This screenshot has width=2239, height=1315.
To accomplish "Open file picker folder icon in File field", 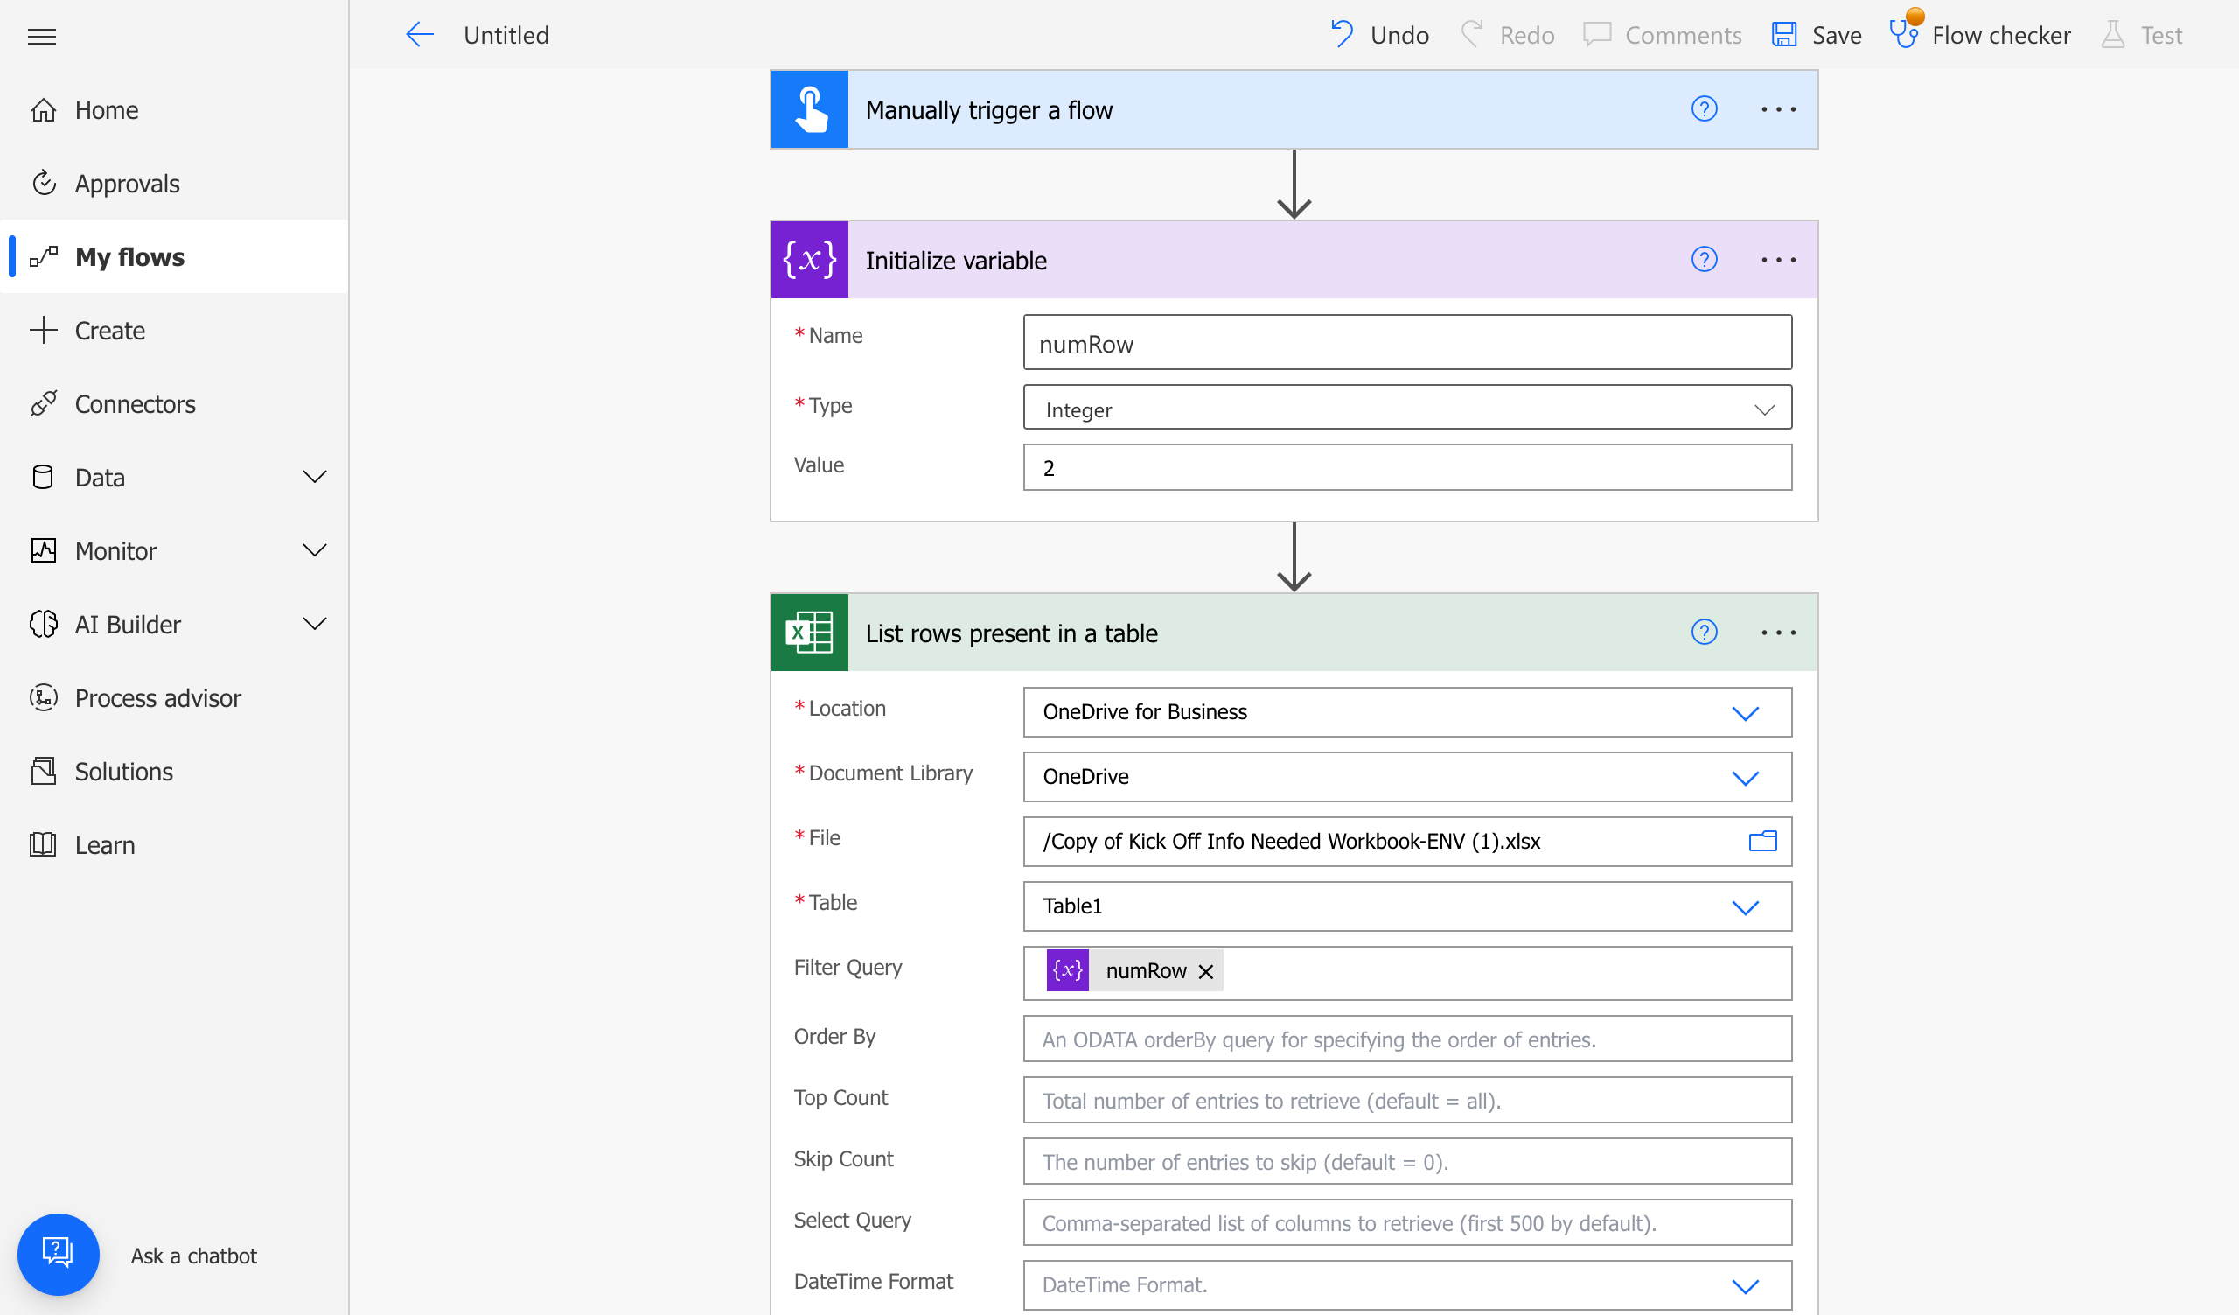I will (1762, 841).
